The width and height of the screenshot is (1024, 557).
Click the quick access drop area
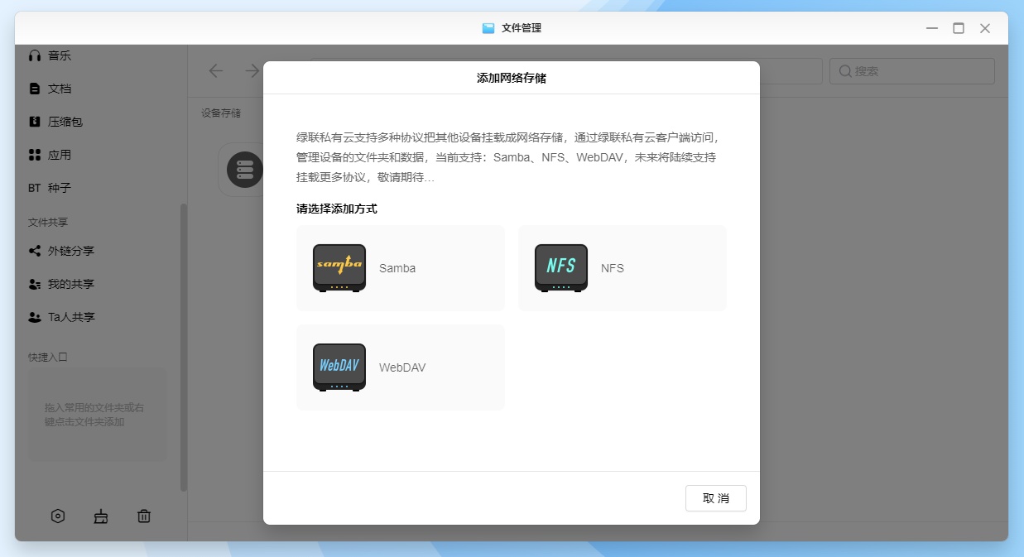point(97,415)
